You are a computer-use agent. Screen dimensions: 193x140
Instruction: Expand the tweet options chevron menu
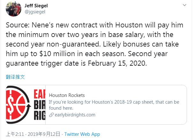pos(184,5)
